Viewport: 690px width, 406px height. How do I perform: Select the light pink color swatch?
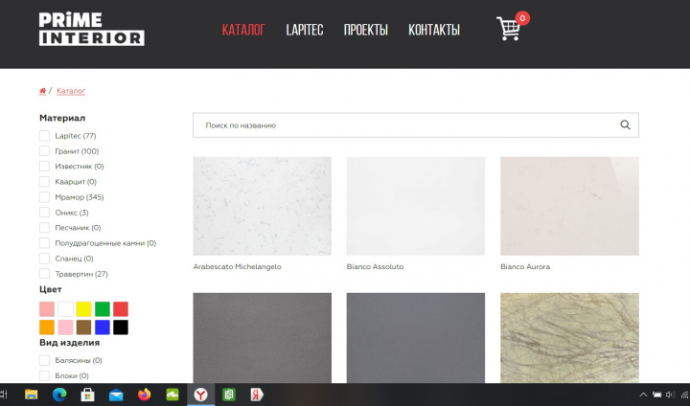point(65,327)
